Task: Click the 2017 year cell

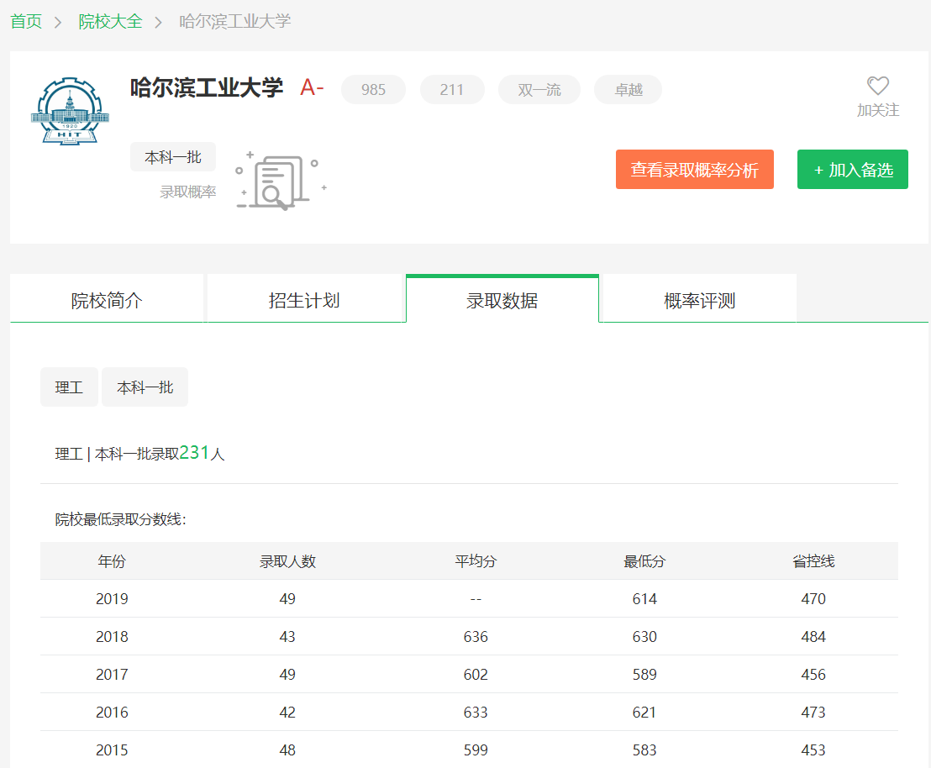Action: tap(112, 675)
